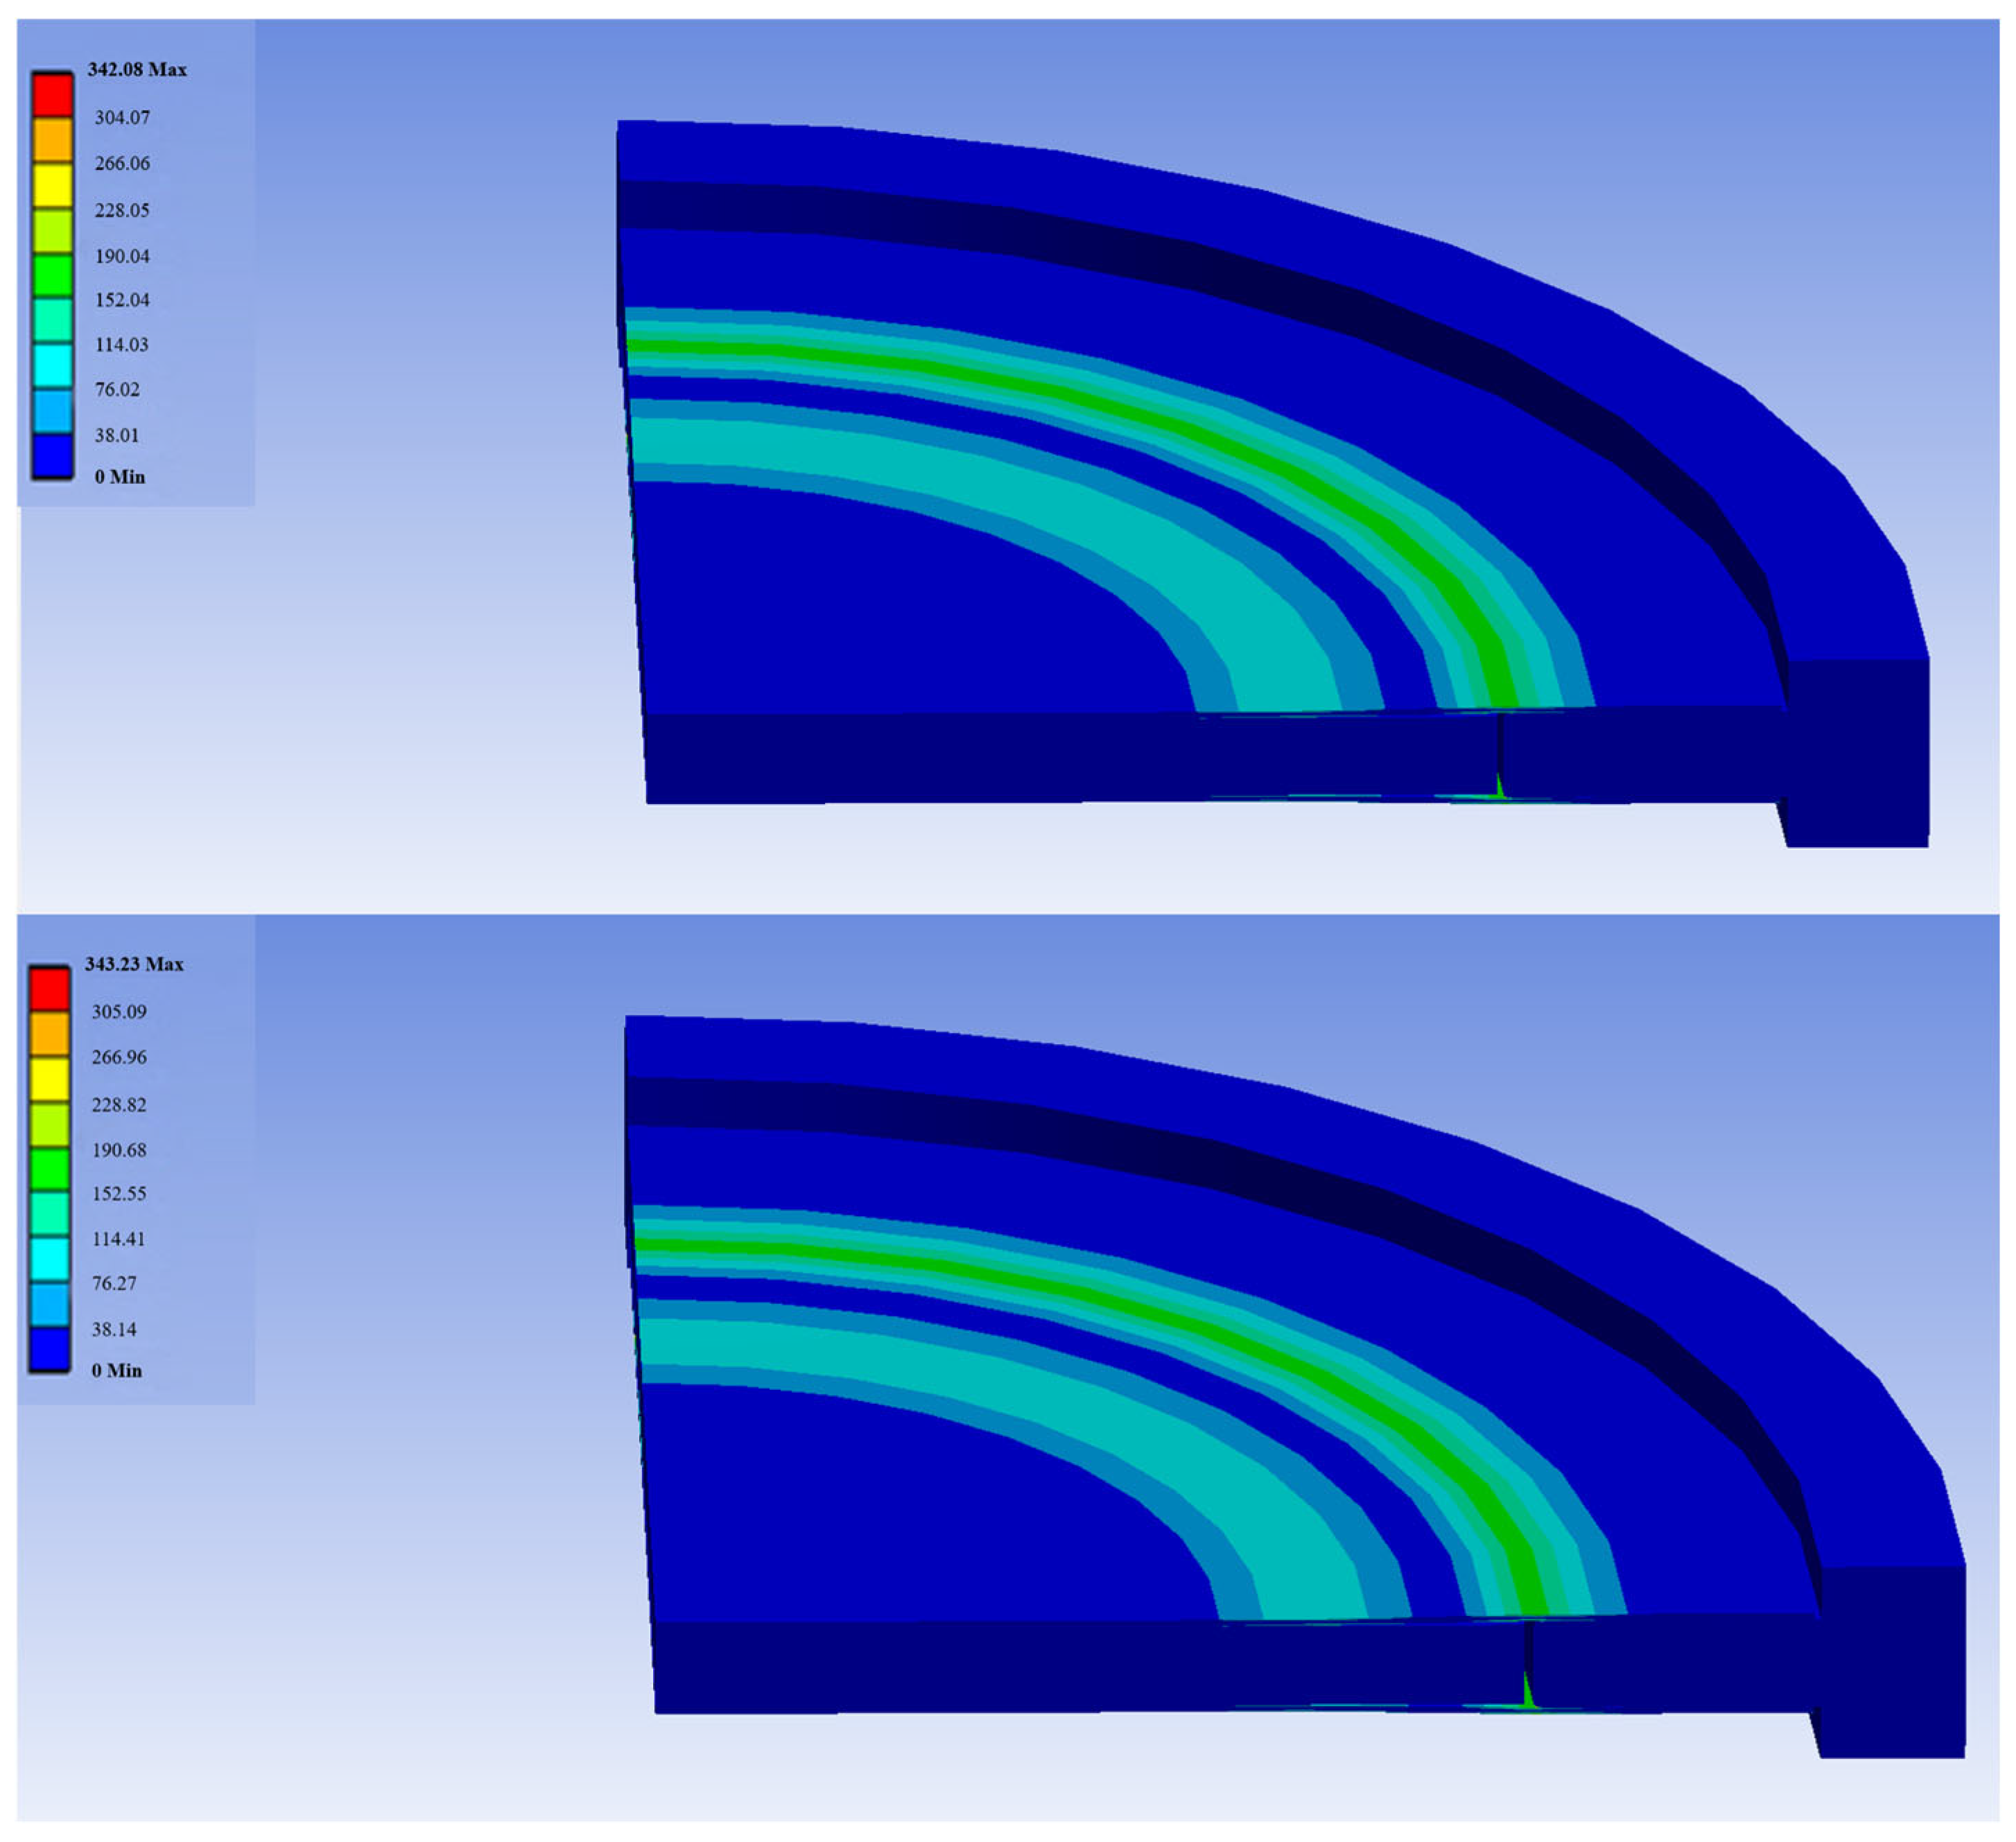Select the 342.08 Max legend label
Viewport: 2016px width, 1842px height.
137,70
